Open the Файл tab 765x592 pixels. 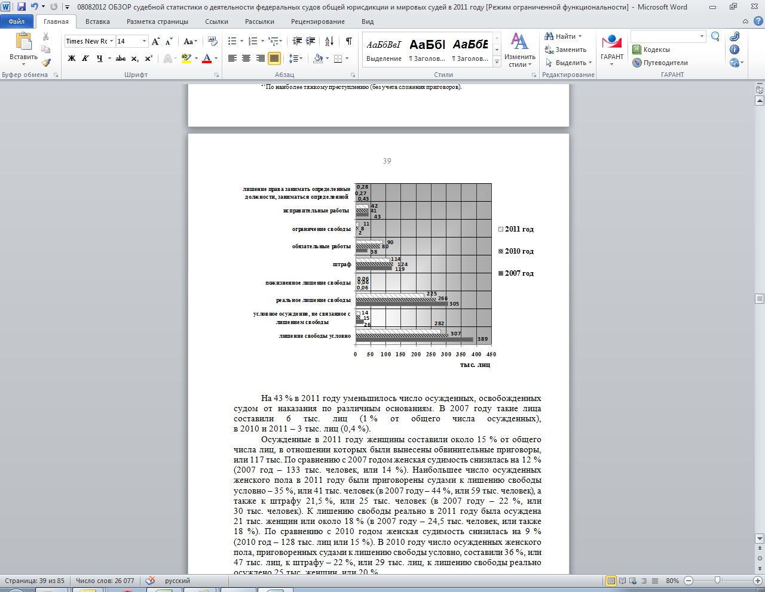point(17,21)
